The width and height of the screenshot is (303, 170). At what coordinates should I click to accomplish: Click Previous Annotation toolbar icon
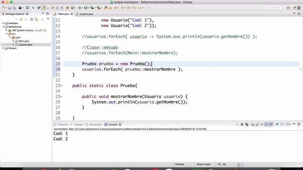pyautogui.click(x=128, y=8)
